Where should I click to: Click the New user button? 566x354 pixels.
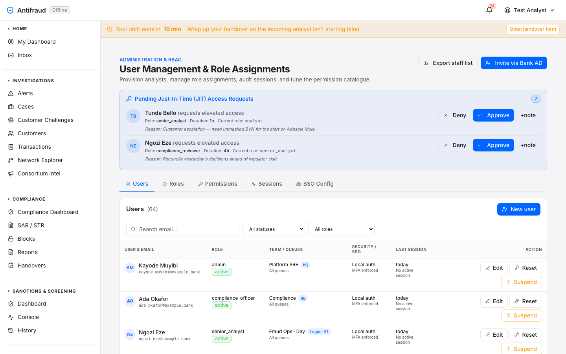click(518, 209)
